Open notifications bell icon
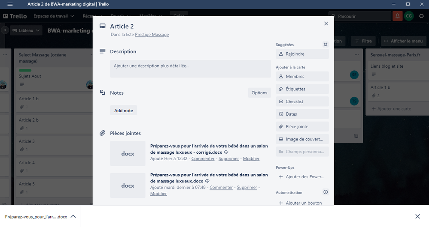Screen dimensions: 429x227 coord(397,16)
